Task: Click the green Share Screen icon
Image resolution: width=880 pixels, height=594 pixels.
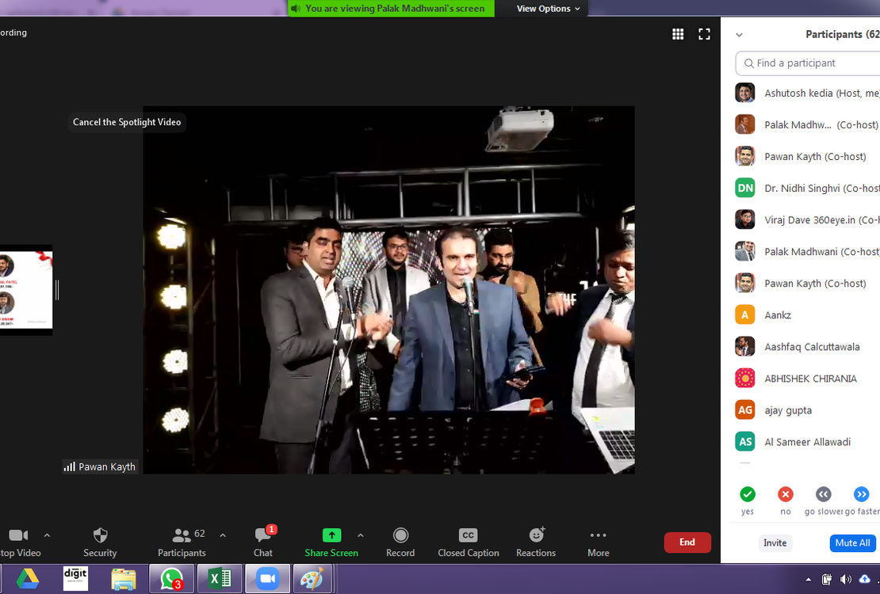Action: 331,535
